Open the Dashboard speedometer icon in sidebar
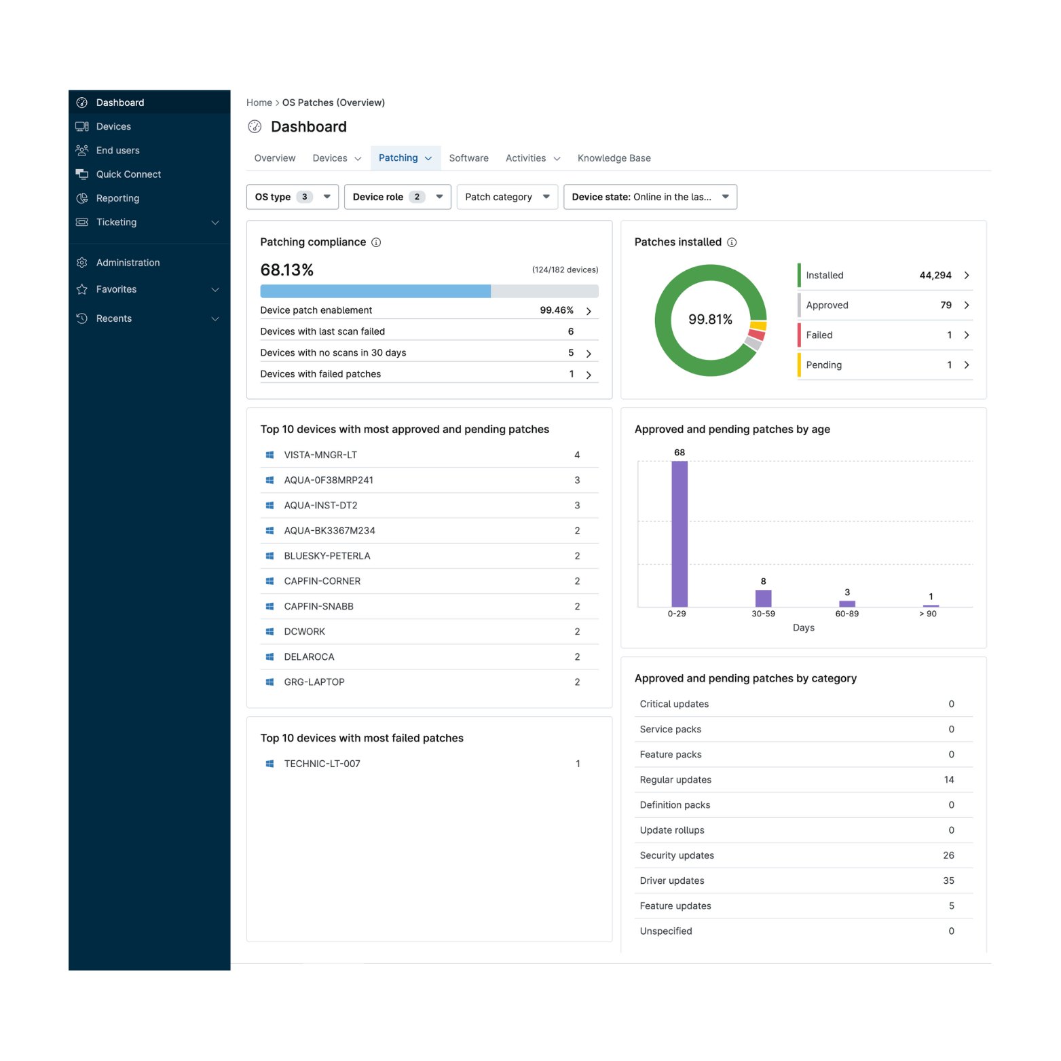The image size is (1061, 1061). [82, 102]
